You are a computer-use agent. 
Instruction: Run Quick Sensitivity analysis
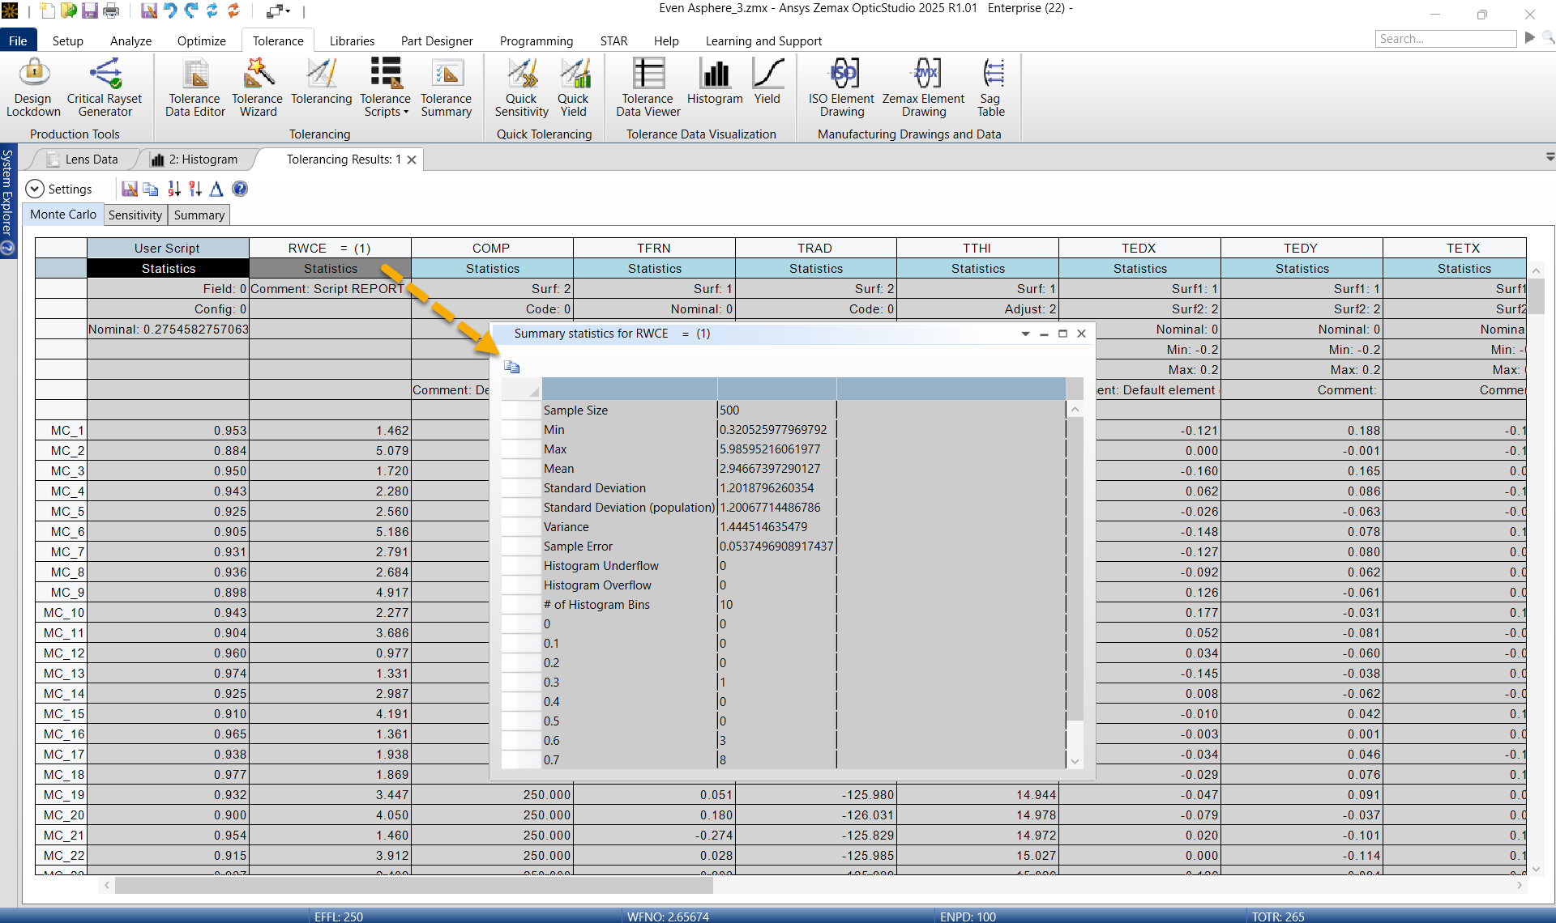522,87
